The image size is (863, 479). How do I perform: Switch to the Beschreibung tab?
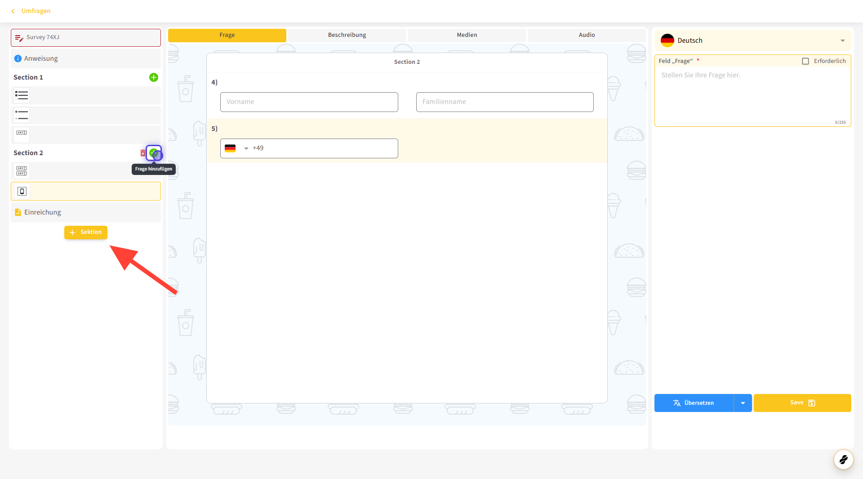pos(347,35)
